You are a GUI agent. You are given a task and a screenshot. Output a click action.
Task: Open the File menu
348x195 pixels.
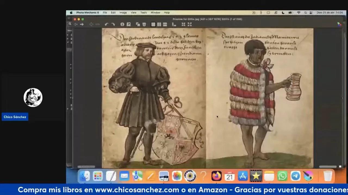point(105,12)
